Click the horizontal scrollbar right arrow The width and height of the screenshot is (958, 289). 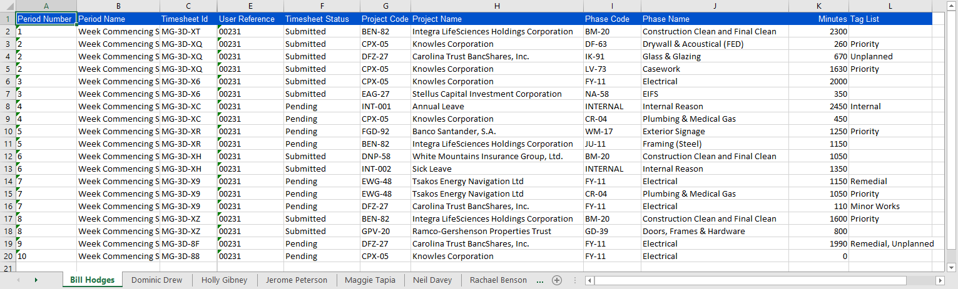939,280
